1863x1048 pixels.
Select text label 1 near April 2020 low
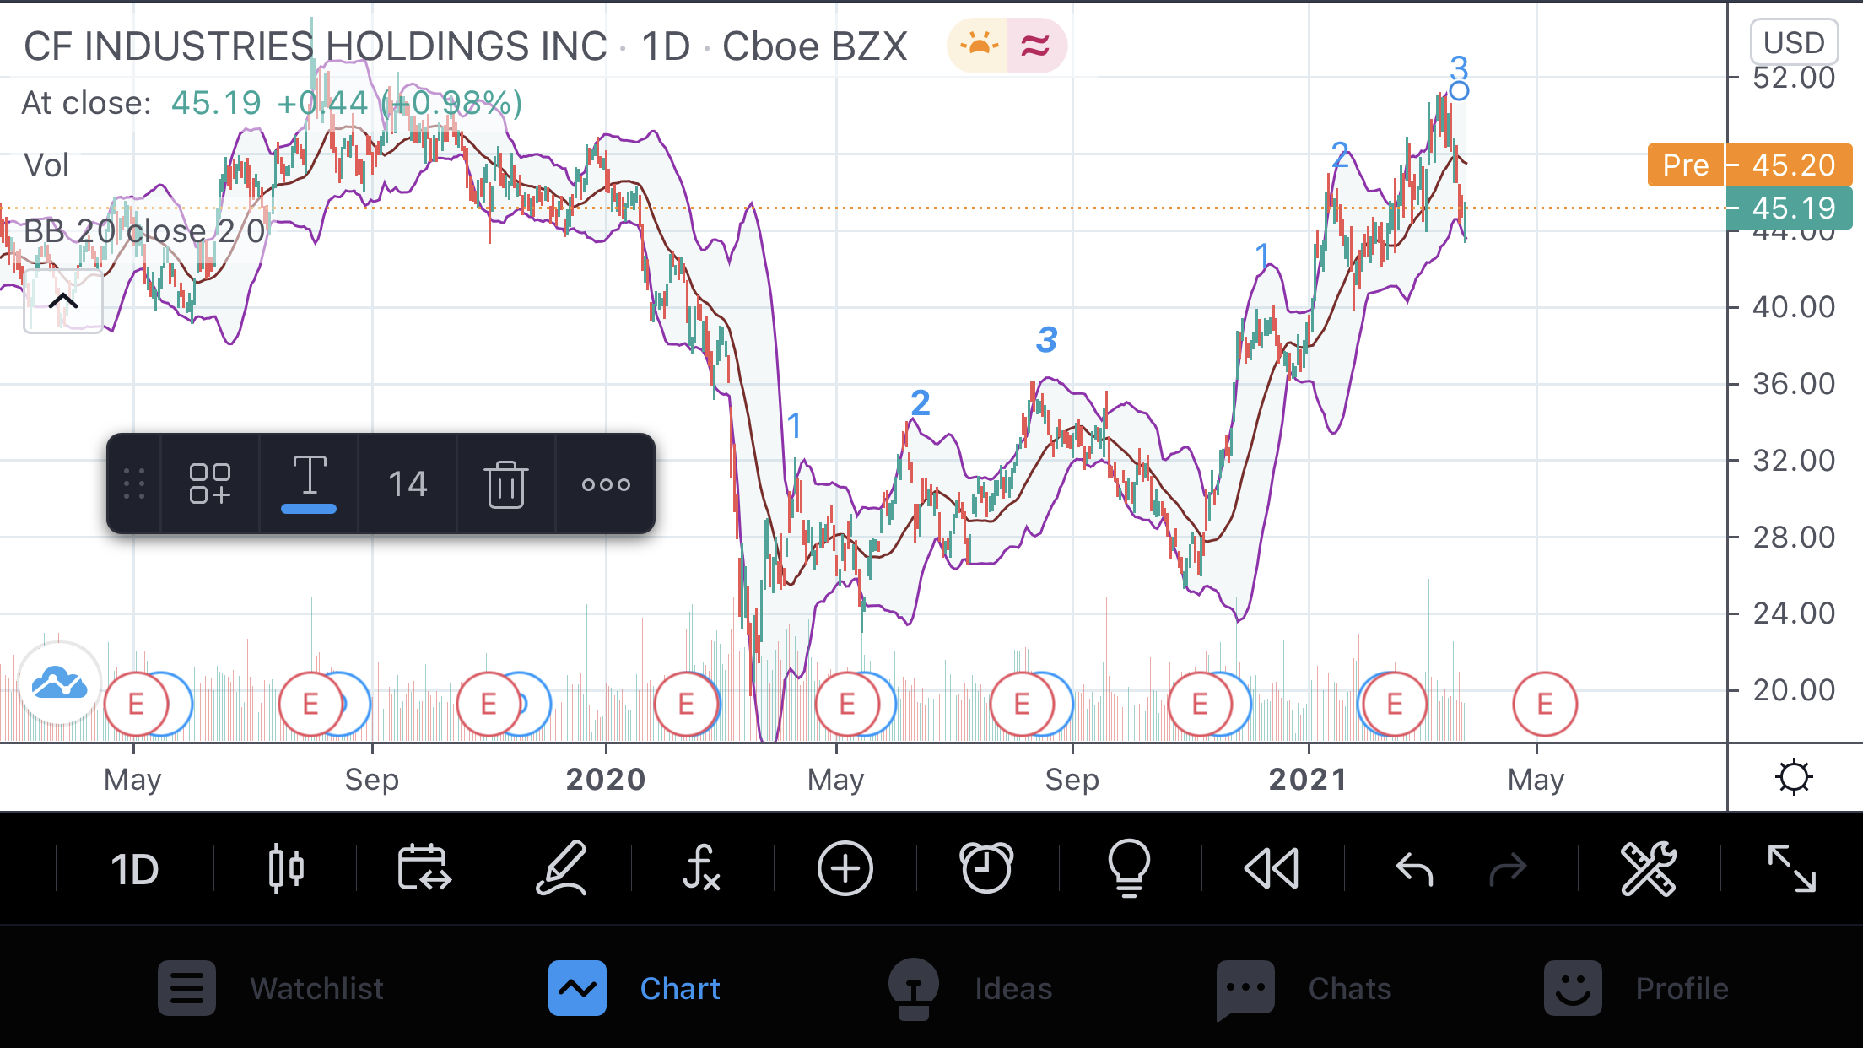point(794,425)
